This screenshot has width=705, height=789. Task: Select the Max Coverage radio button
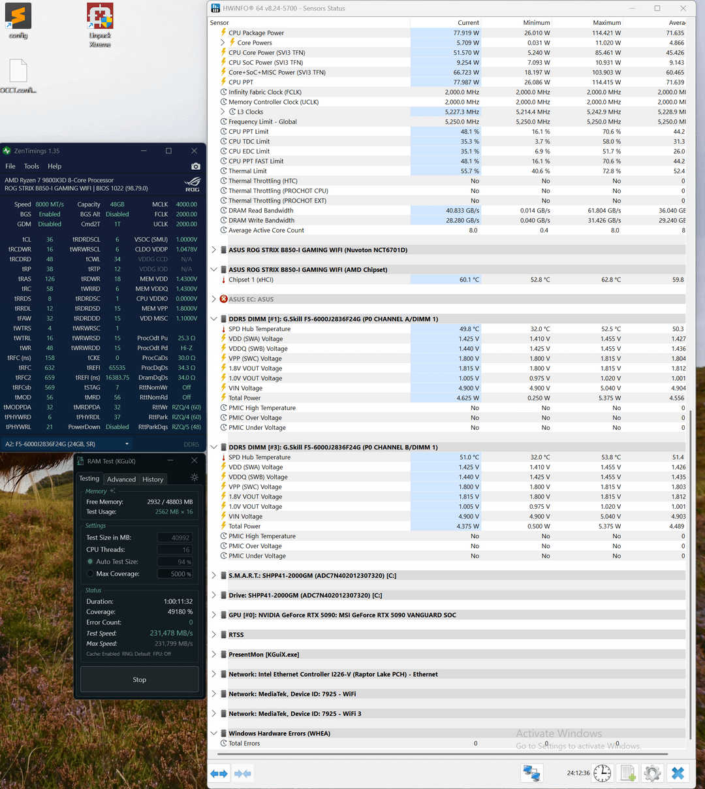(90, 573)
